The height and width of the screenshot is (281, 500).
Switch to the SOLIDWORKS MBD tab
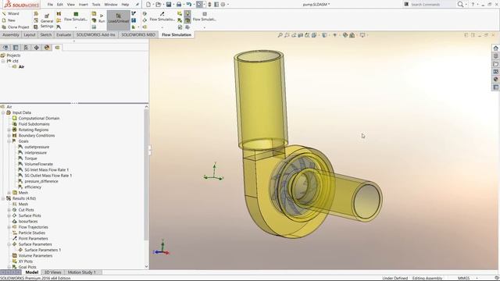(138, 34)
